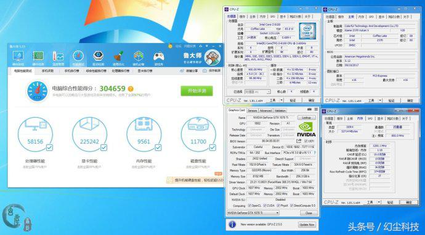
Task: Click the disk performance circle showing 11700
Action: coord(198,134)
